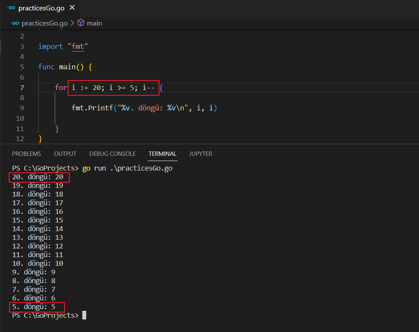Click the underlined "fmt" import string
This screenshot has height=332, width=419.
(x=78, y=47)
